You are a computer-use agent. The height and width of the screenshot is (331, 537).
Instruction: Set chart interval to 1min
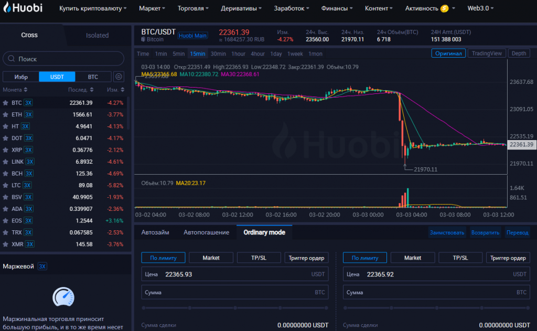(161, 54)
